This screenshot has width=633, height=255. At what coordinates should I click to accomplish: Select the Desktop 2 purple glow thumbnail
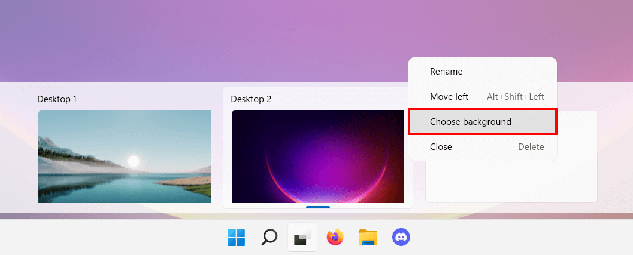click(318, 156)
